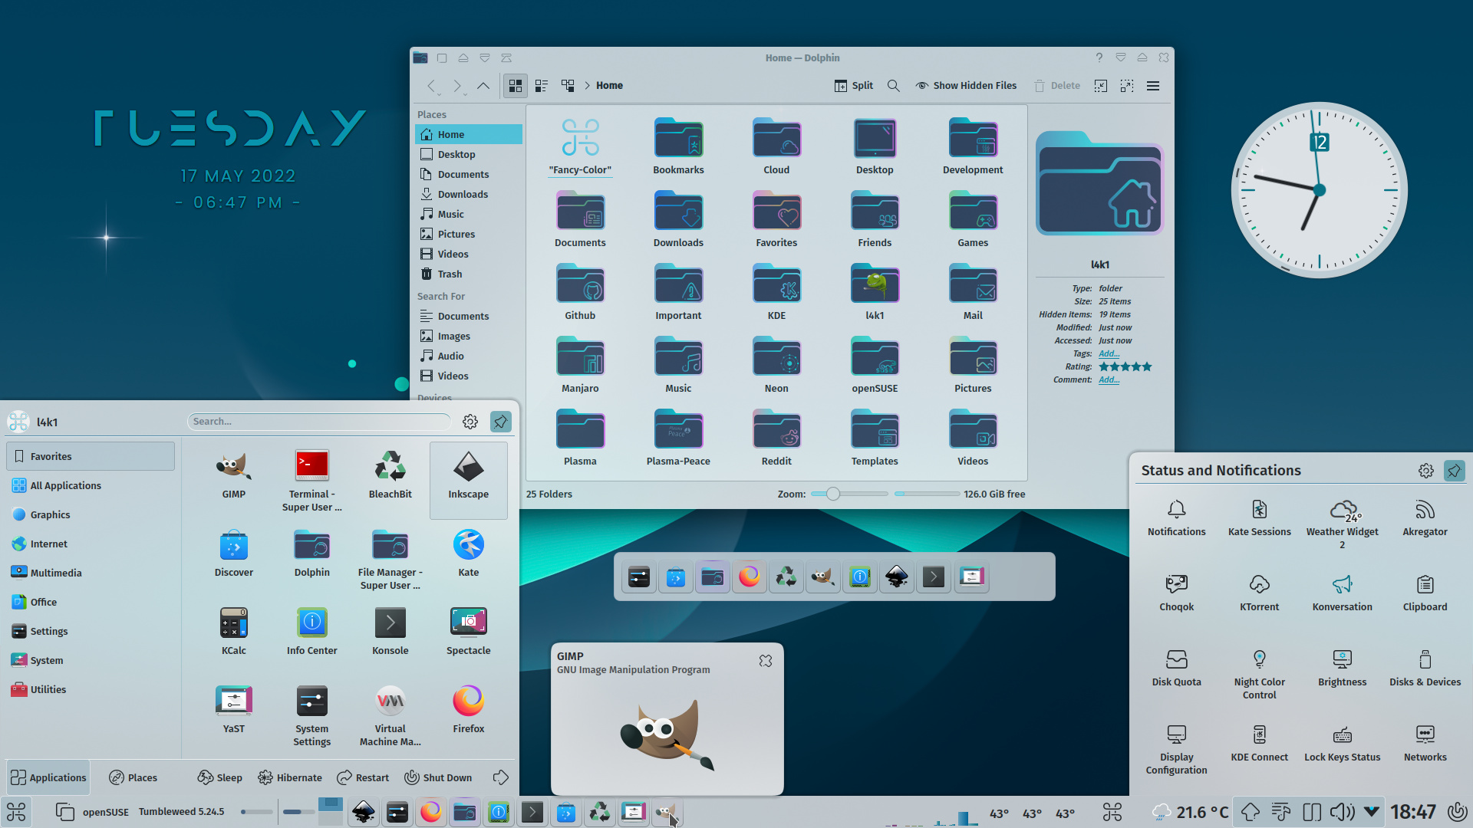Toggle Show Hidden Files in Dolphin
Screen dimensions: 1473x828
(x=967, y=86)
